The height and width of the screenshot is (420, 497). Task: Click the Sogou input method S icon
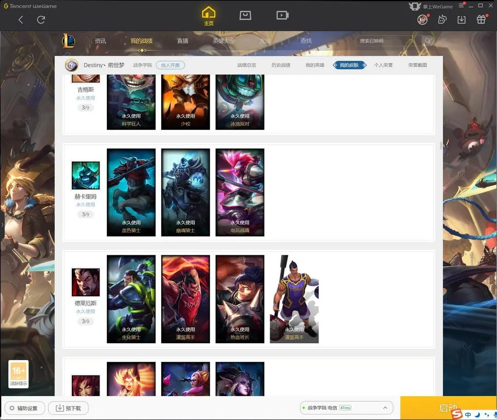pos(457,414)
